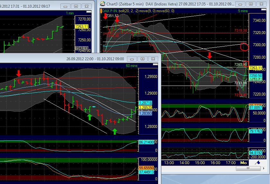
Task: Click indicator value tag 86,21400
Action: 146,142
